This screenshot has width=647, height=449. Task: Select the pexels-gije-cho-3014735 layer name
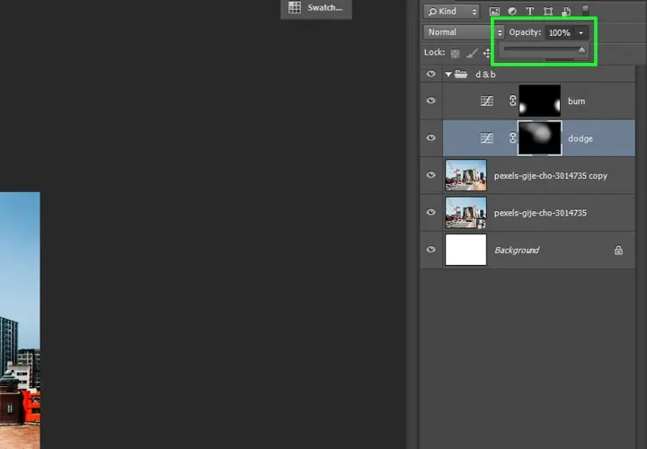[x=540, y=213]
